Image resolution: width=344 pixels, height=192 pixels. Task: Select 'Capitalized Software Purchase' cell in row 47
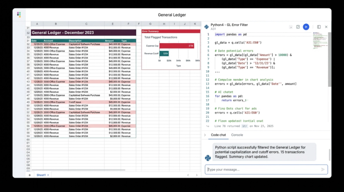[x=86, y=95]
